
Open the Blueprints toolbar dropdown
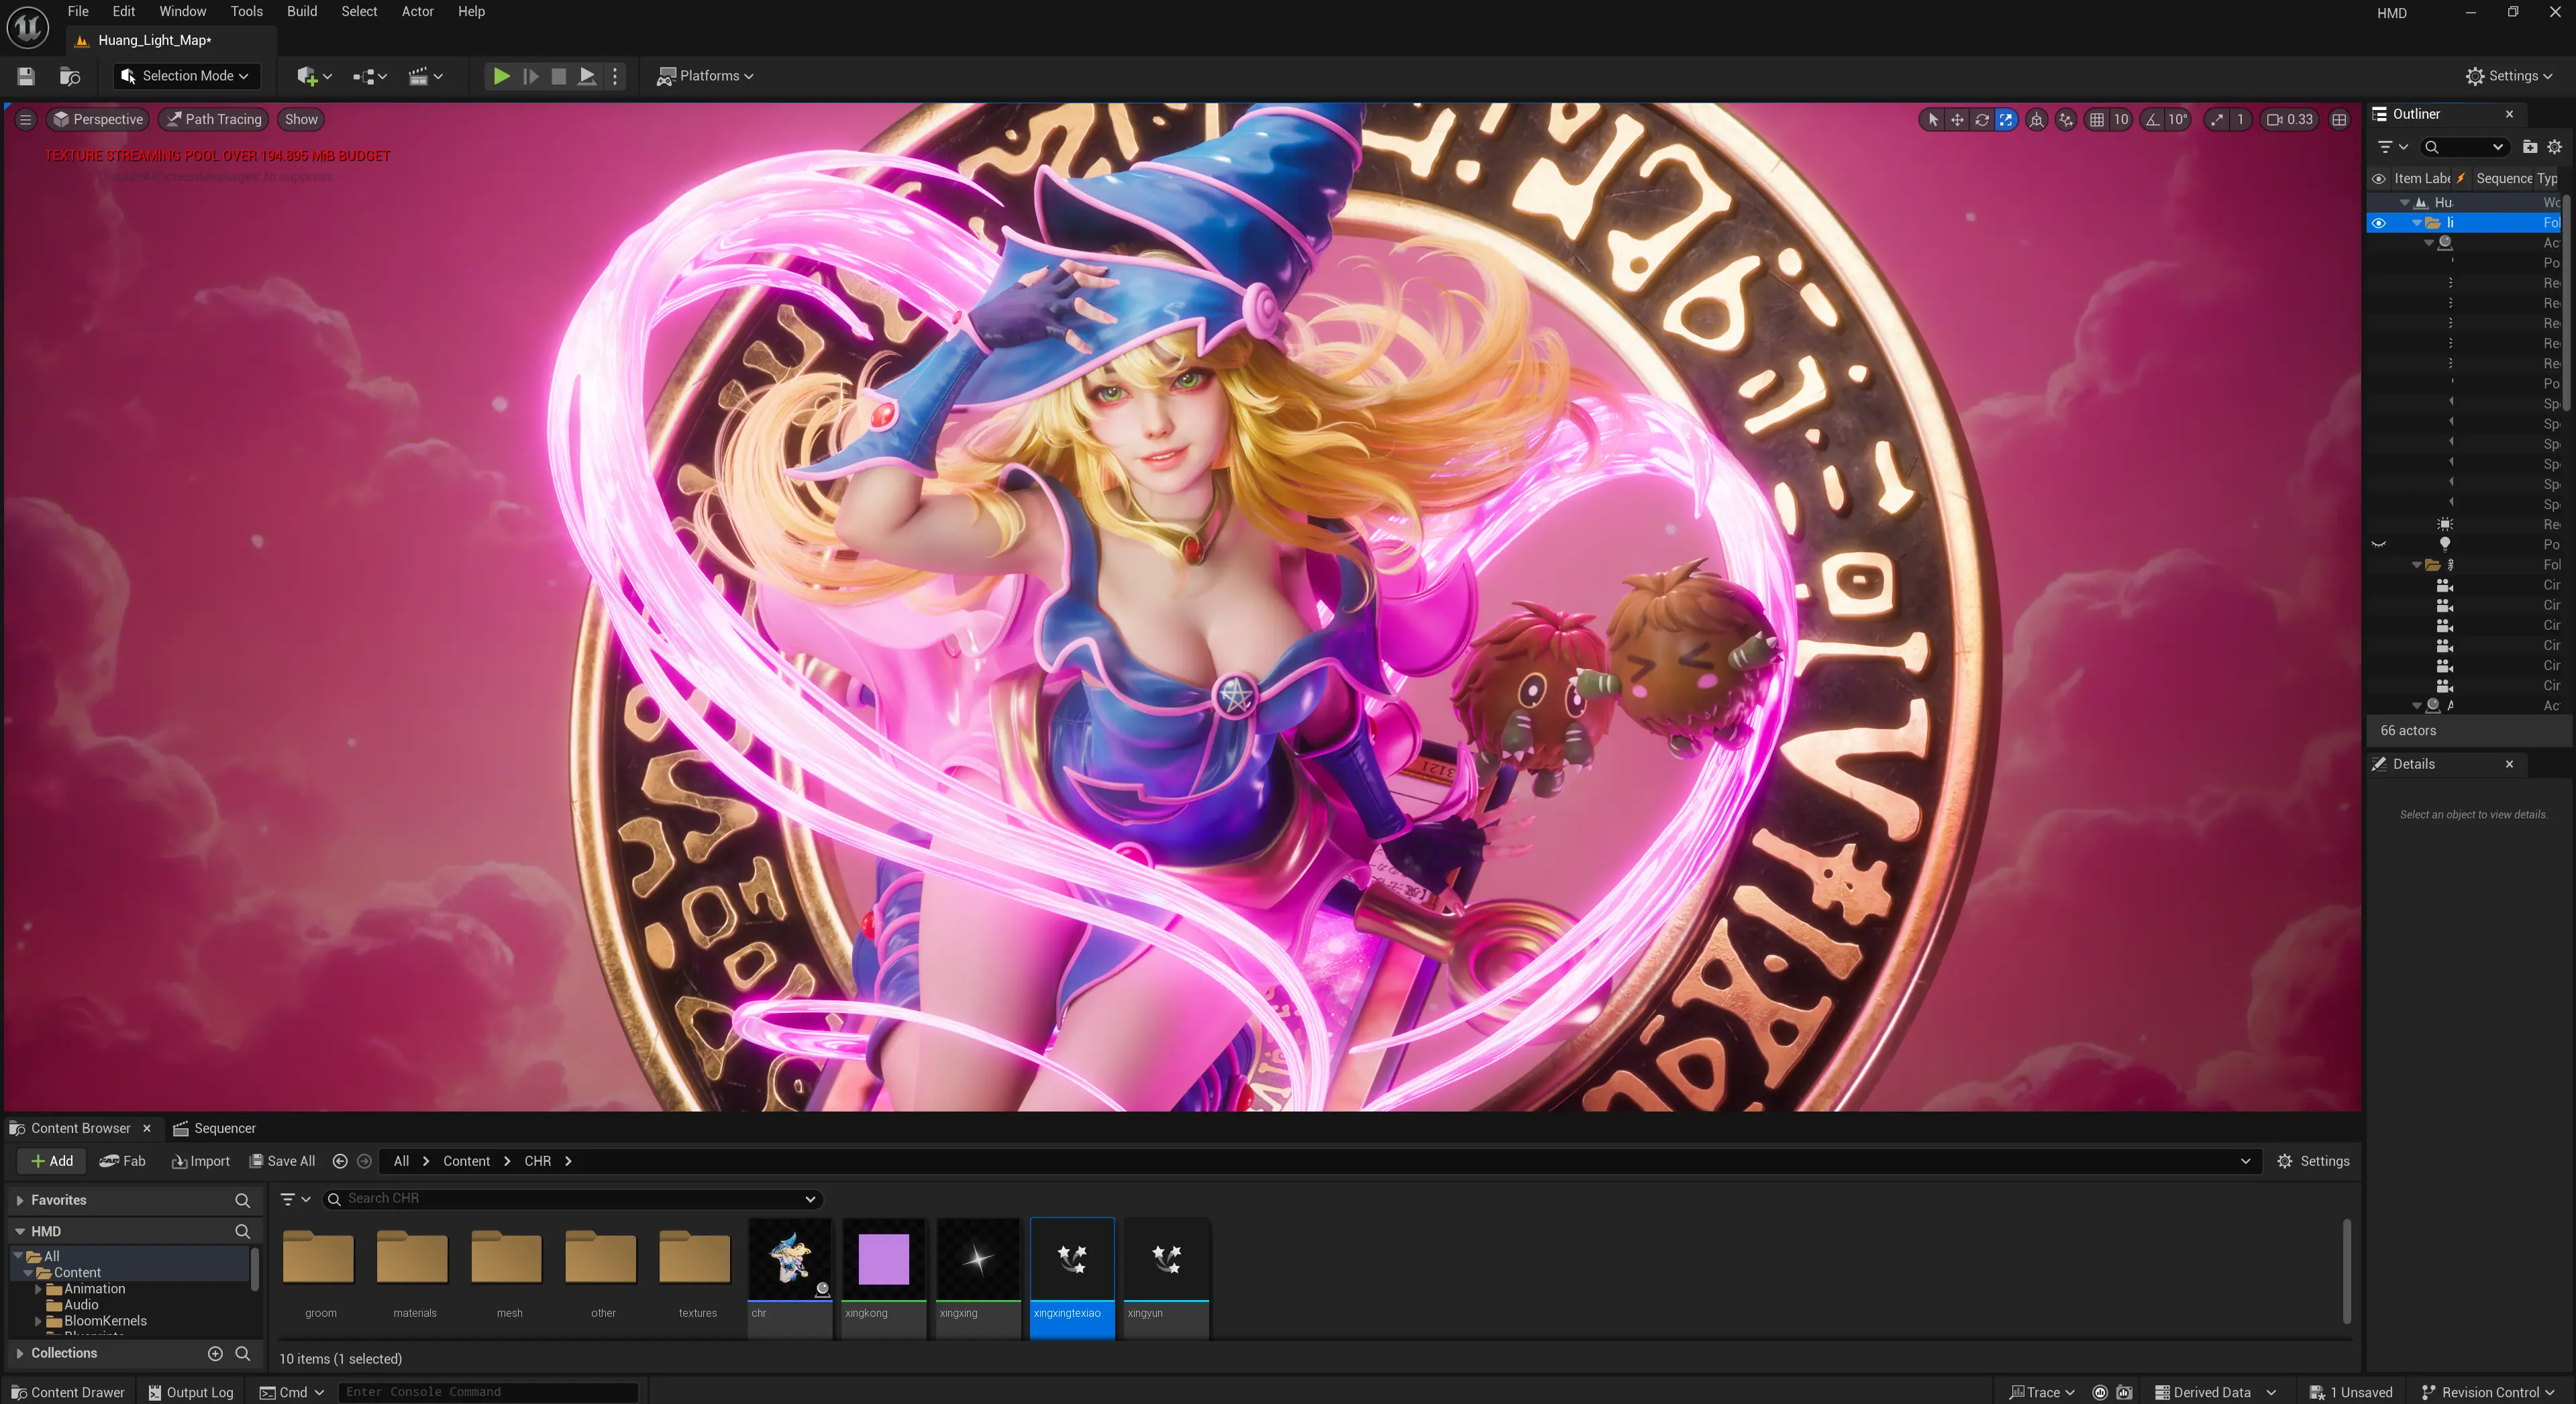click(x=369, y=76)
